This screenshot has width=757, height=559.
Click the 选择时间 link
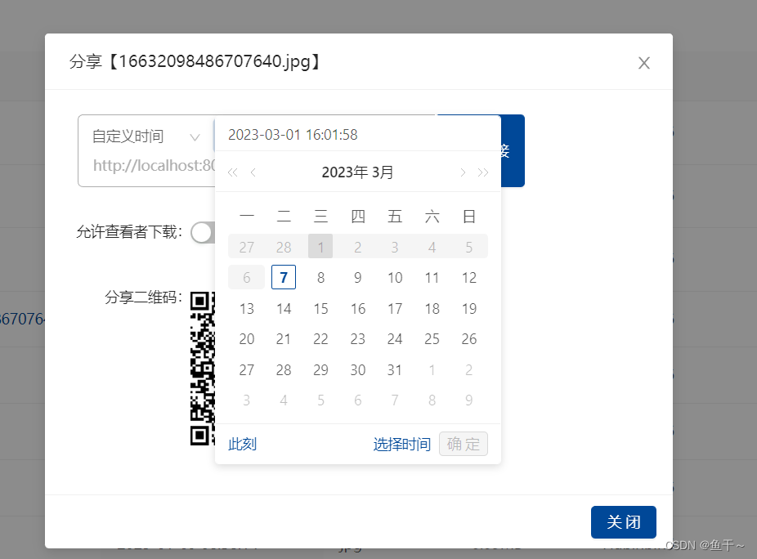point(401,444)
